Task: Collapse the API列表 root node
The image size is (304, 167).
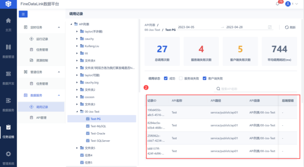Action: [x=71, y=24]
